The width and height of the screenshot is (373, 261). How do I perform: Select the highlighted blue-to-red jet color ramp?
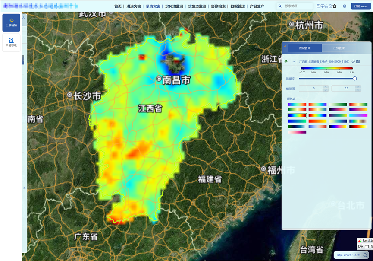tap(297, 115)
